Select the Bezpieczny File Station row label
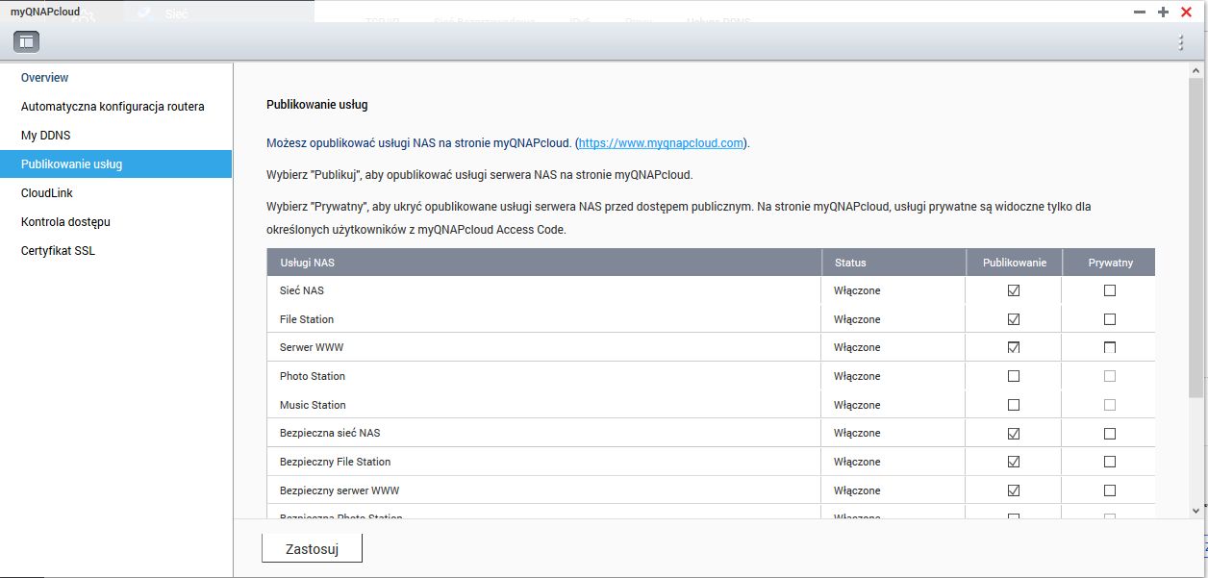The width and height of the screenshot is (1208, 578). [335, 462]
